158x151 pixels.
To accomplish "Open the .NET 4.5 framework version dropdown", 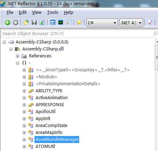I will pyautogui.click(x=131, y=23).
